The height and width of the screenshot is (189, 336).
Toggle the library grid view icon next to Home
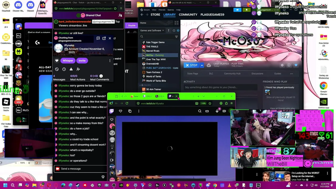click(176, 23)
